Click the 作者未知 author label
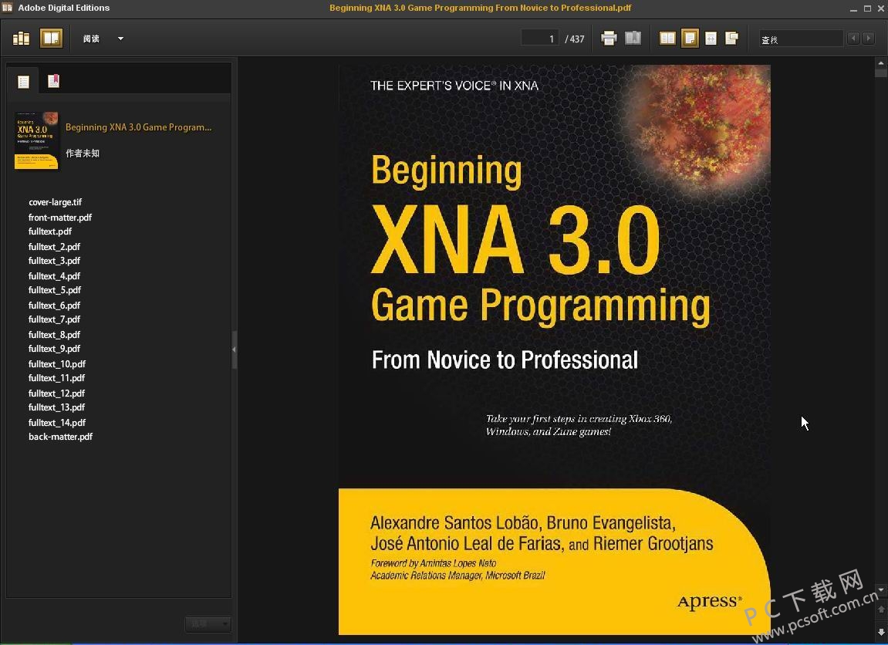Image resolution: width=888 pixels, height=645 pixels. coord(83,154)
